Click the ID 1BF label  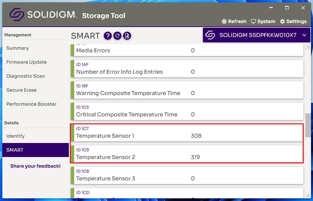tap(82, 86)
